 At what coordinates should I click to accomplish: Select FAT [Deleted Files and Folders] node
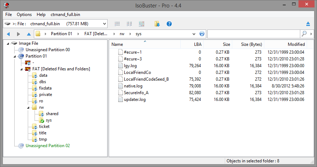[61, 69]
